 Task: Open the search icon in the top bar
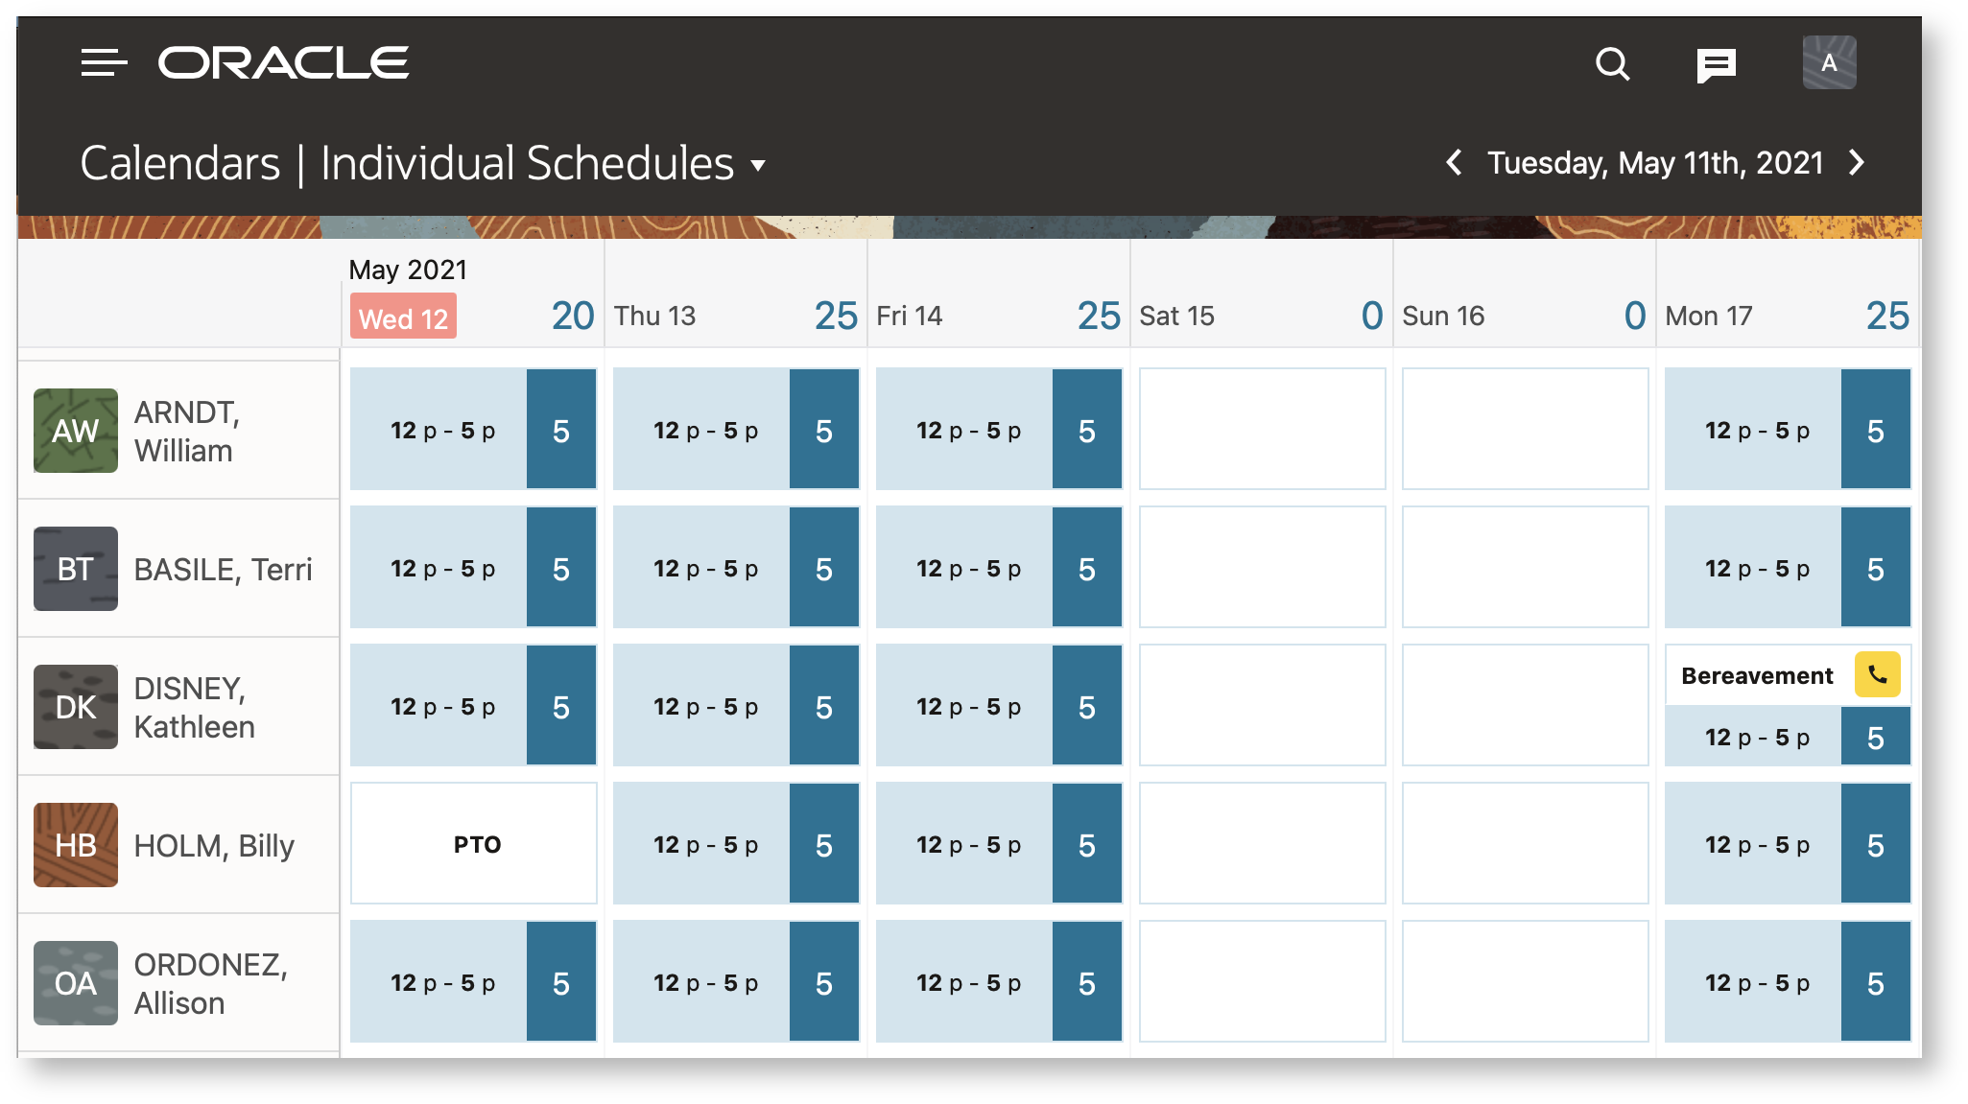pyautogui.click(x=1612, y=64)
